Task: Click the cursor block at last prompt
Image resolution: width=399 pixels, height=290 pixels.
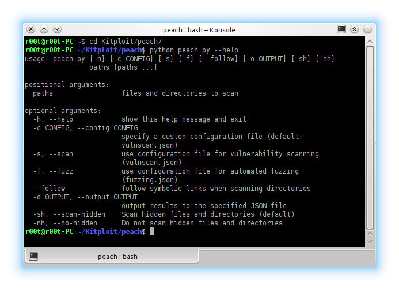Action: tap(151, 231)
